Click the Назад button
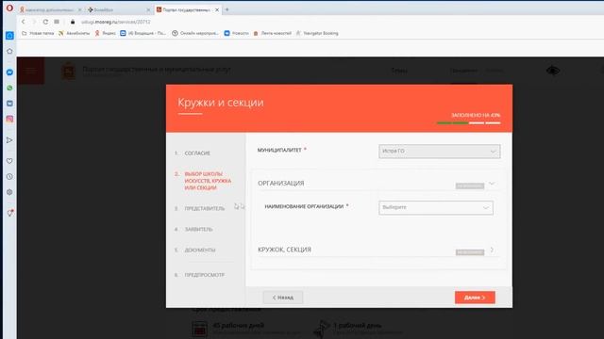 (x=283, y=298)
